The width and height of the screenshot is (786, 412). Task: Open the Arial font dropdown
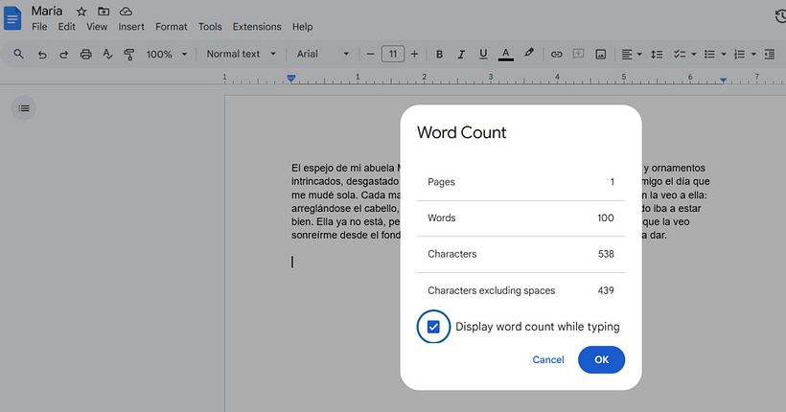(x=323, y=55)
